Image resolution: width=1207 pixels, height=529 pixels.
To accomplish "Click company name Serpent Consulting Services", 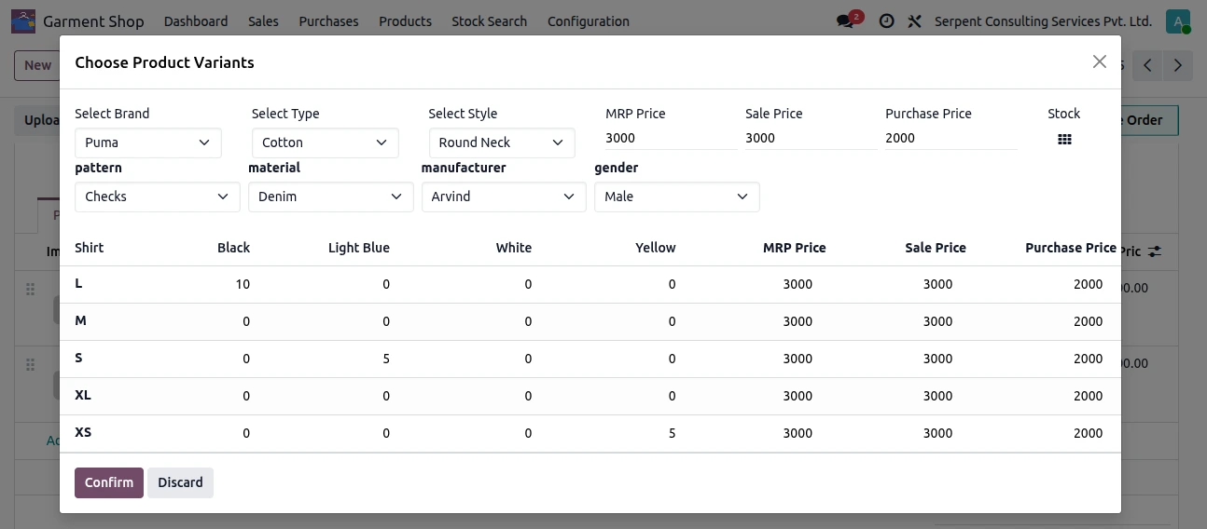I will click(1043, 21).
